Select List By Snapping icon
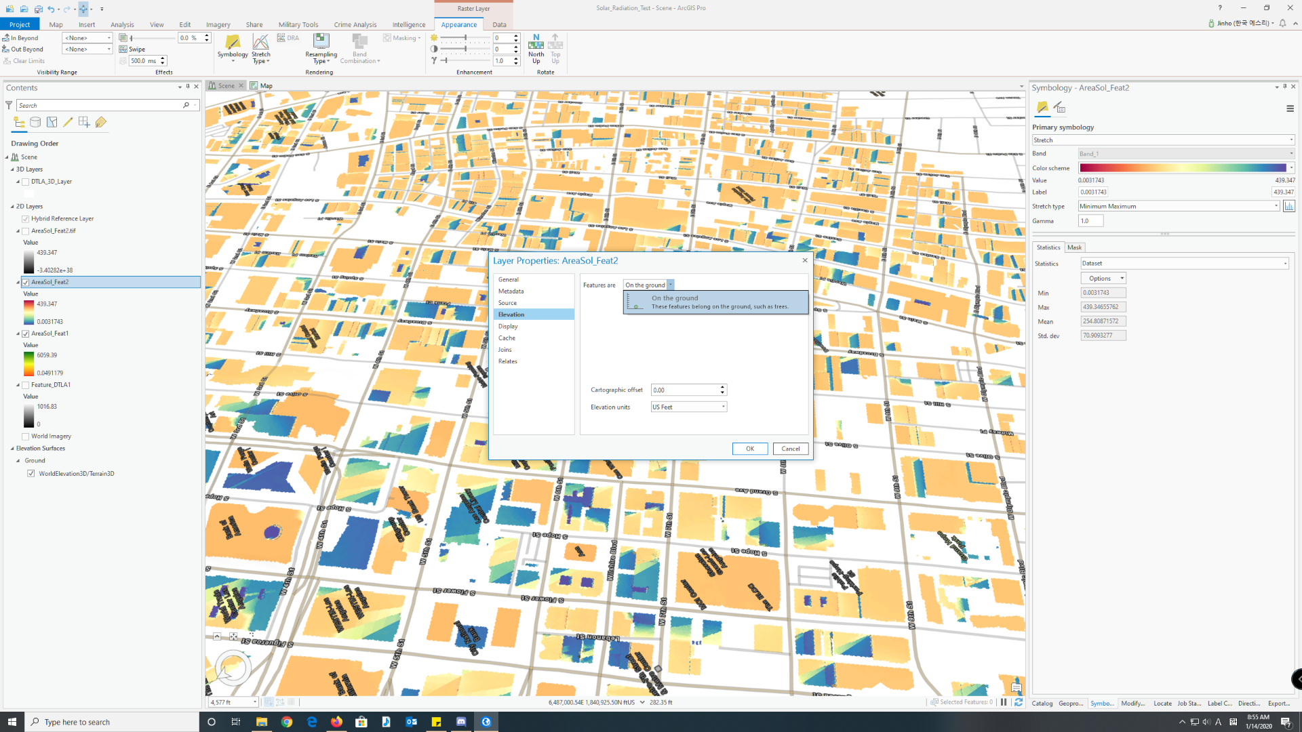Image resolution: width=1302 pixels, height=732 pixels. [x=84, y=123]
